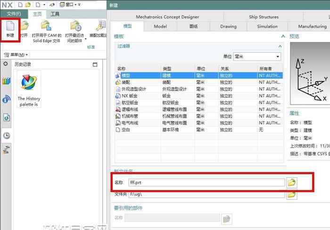The height and width of the screenshot is (230, 330).
Task: Click the 预览 CSYS preview image
Action: click(310, 73)
